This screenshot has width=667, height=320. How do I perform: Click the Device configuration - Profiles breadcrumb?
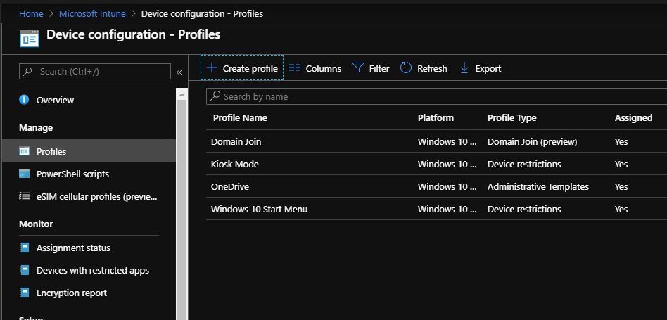(202, 13)
